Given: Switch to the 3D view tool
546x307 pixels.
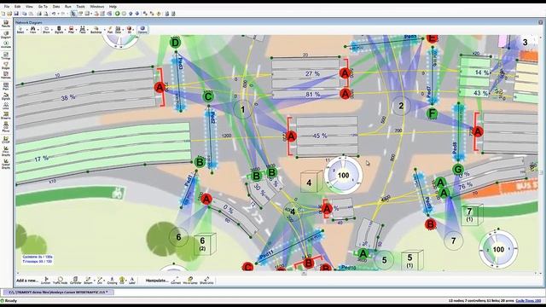Looking at the screenshot, I should point(129,30).
